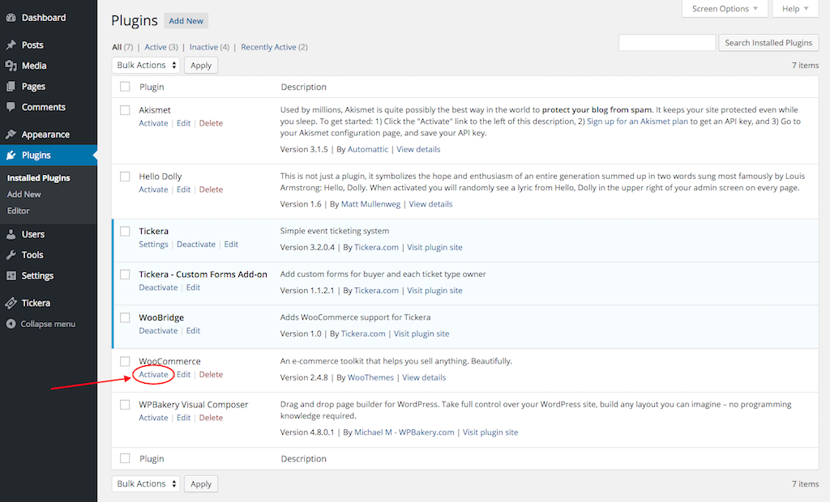Expand the Screen Options panel
830x502 pixels.
pos(725,8)
